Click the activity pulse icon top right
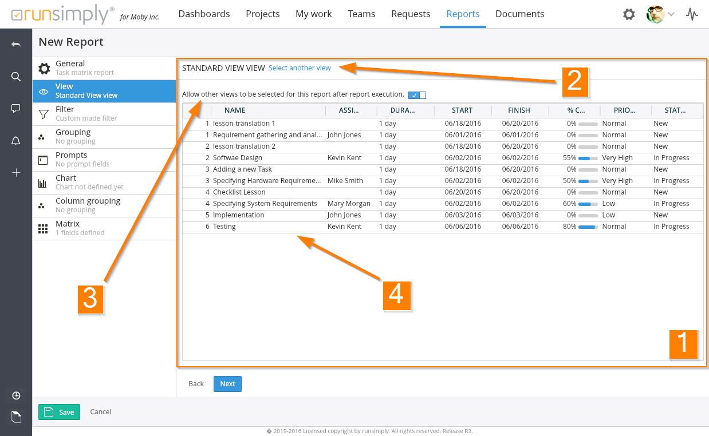The height and width of the screenshot is (436, 709). click(x=692, y=14)
